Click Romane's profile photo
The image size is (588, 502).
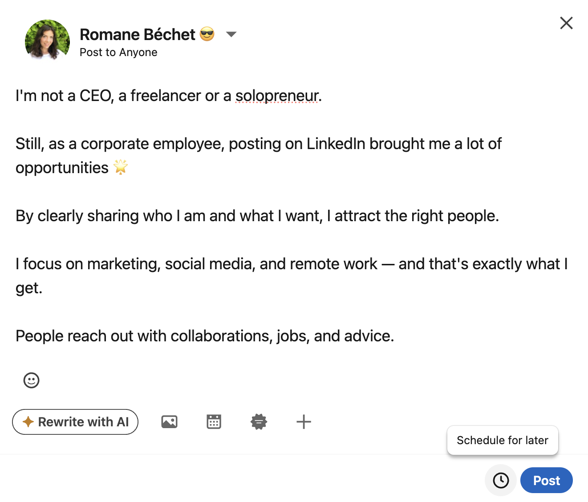(x=47, y=40)
